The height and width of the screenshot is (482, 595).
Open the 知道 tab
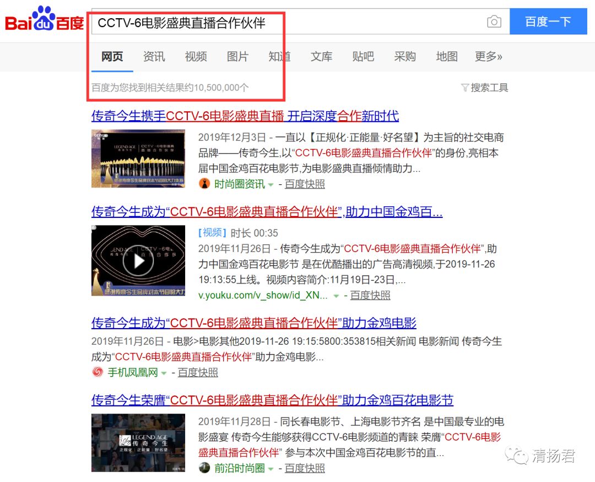click(279, 57)
